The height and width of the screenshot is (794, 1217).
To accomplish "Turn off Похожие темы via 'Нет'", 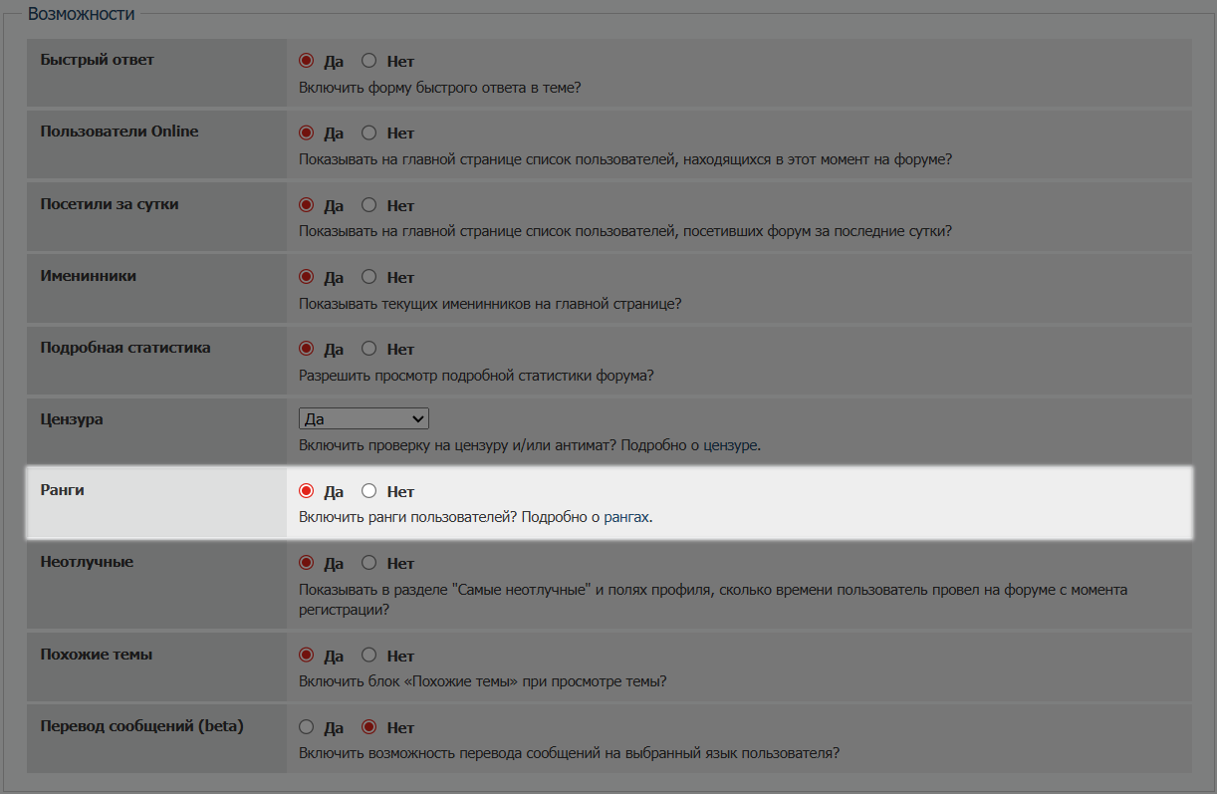I will (368, 656).
